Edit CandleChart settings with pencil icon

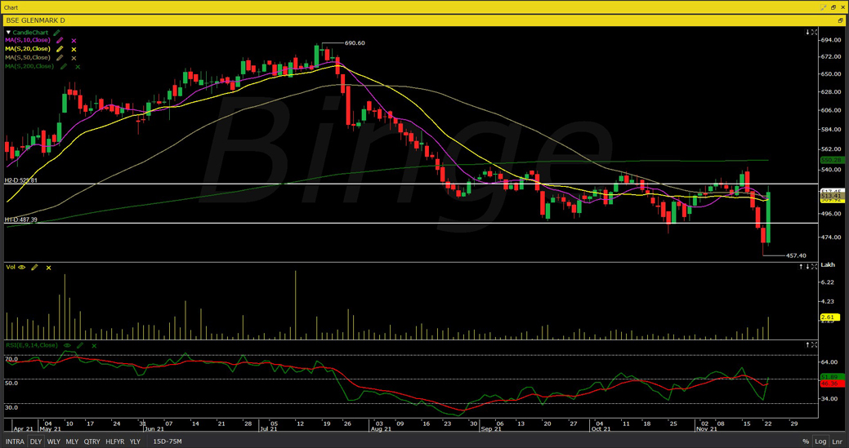(56, 33)
